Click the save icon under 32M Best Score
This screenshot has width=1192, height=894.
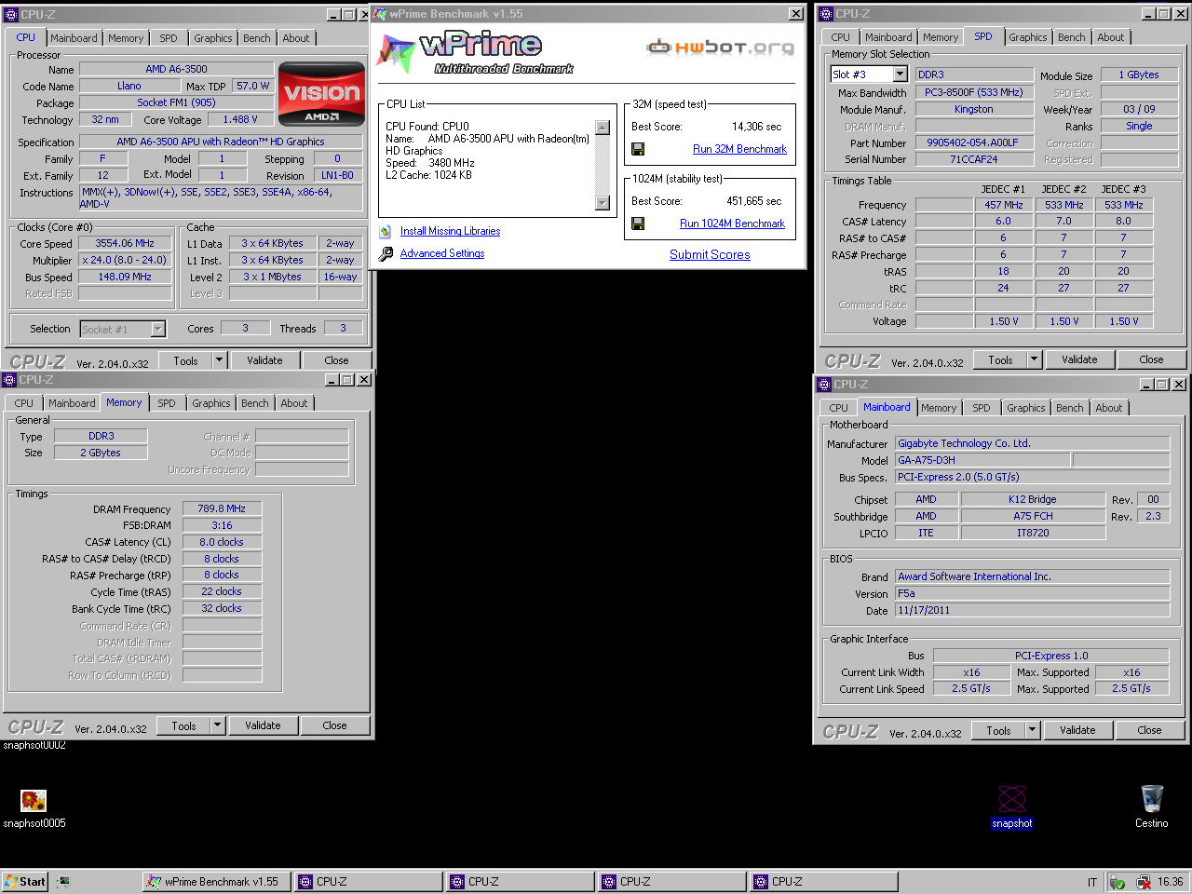click(x=638, y=149)
